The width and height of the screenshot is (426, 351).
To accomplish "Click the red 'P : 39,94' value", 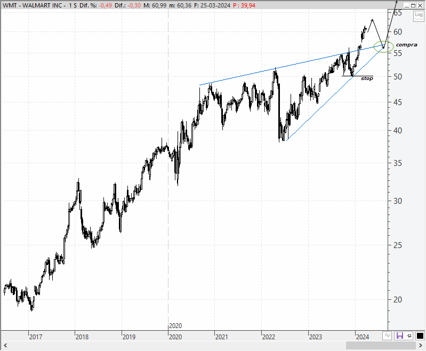I will 244,5.
